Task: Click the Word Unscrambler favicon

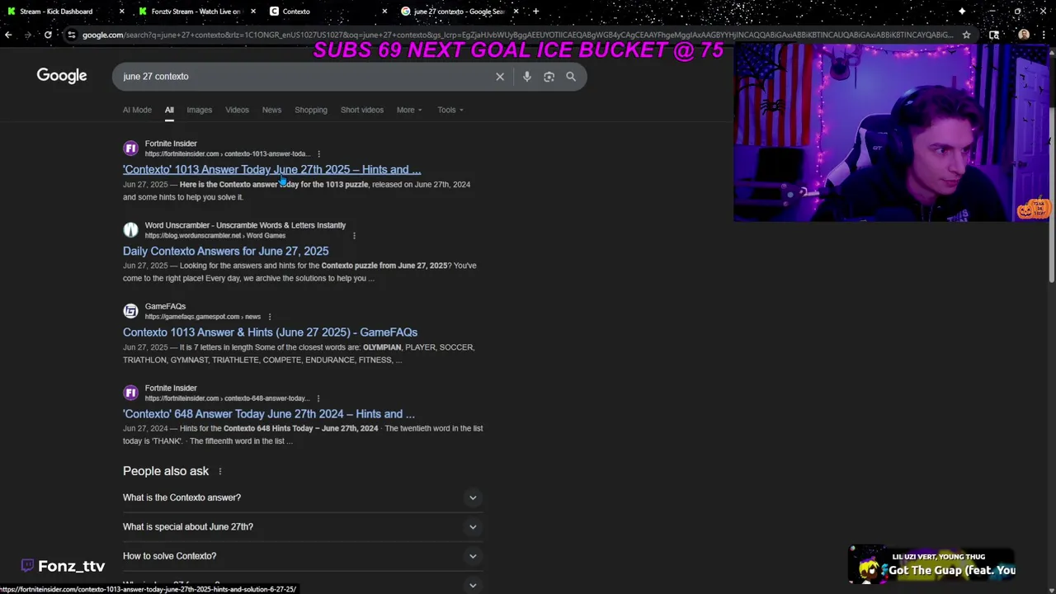Action: pos(130,230)
